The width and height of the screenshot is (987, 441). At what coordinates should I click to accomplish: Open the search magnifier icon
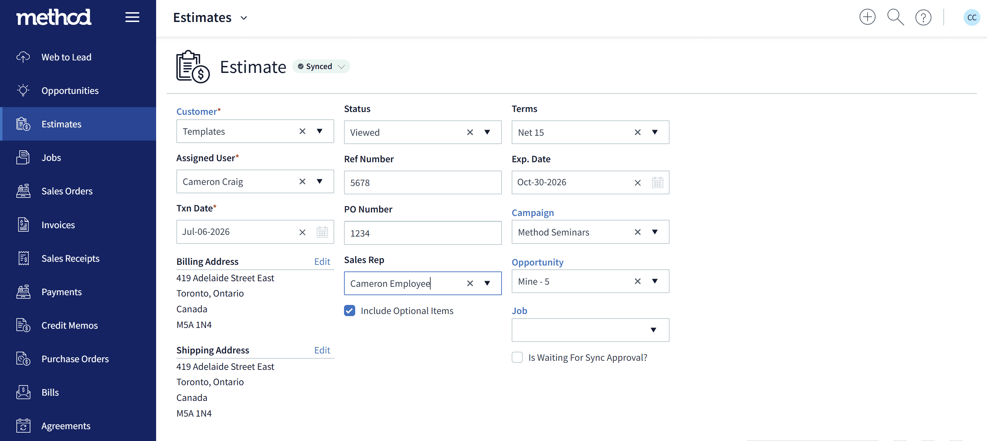pyautogui.click(x=895, y=17)
